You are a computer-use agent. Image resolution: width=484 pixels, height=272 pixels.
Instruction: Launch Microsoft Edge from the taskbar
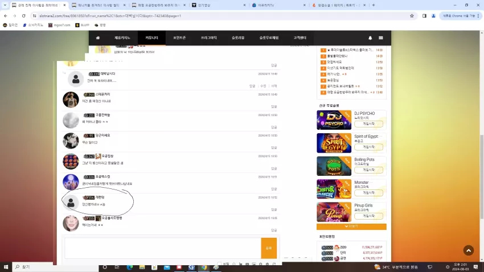130,267
